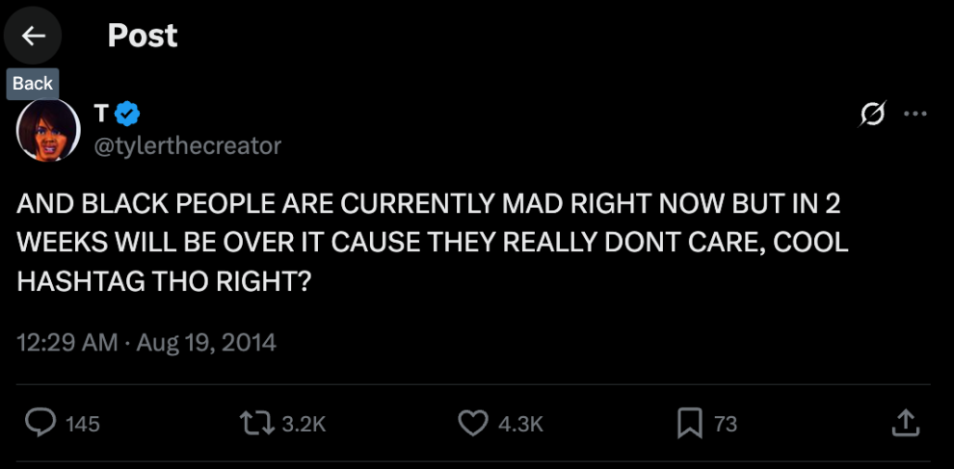Open the author's profile picture

48,129
